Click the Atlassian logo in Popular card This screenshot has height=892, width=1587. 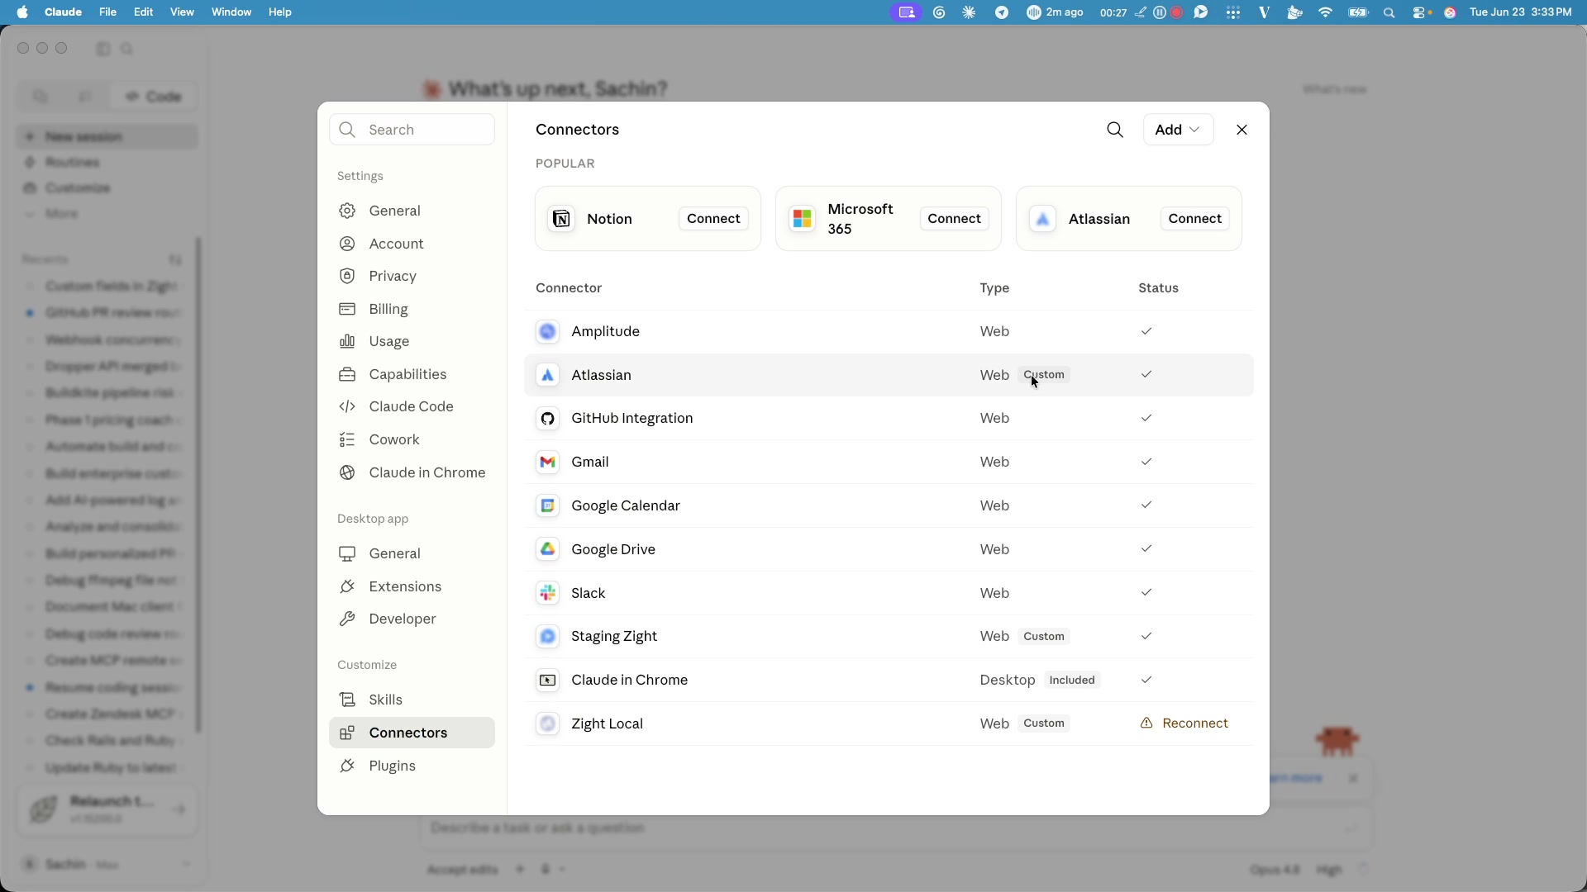[1042, 219]
